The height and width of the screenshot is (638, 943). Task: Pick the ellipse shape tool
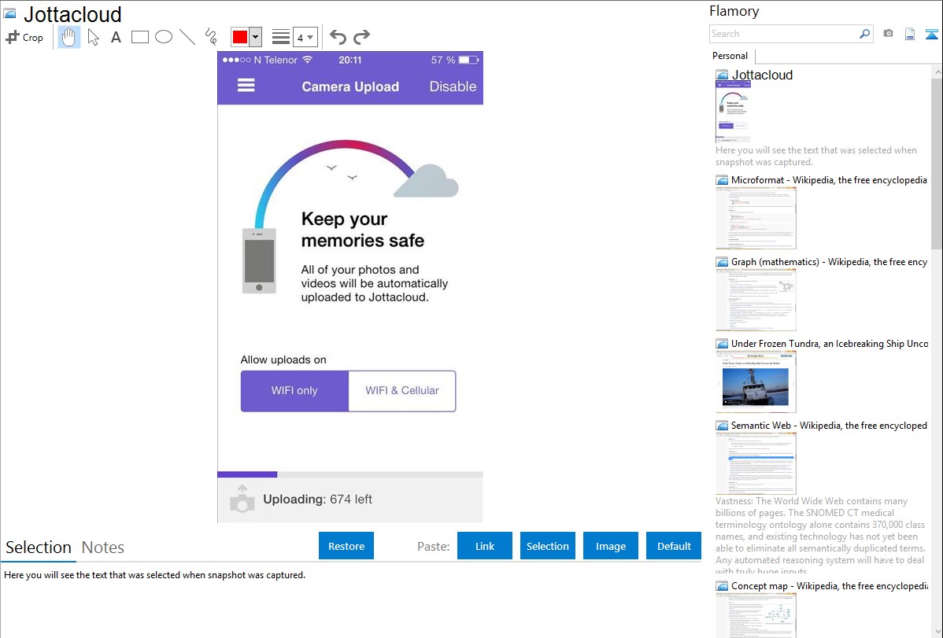(164, 37)
